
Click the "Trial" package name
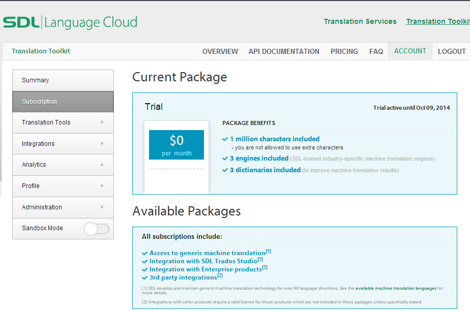[154, 107]
